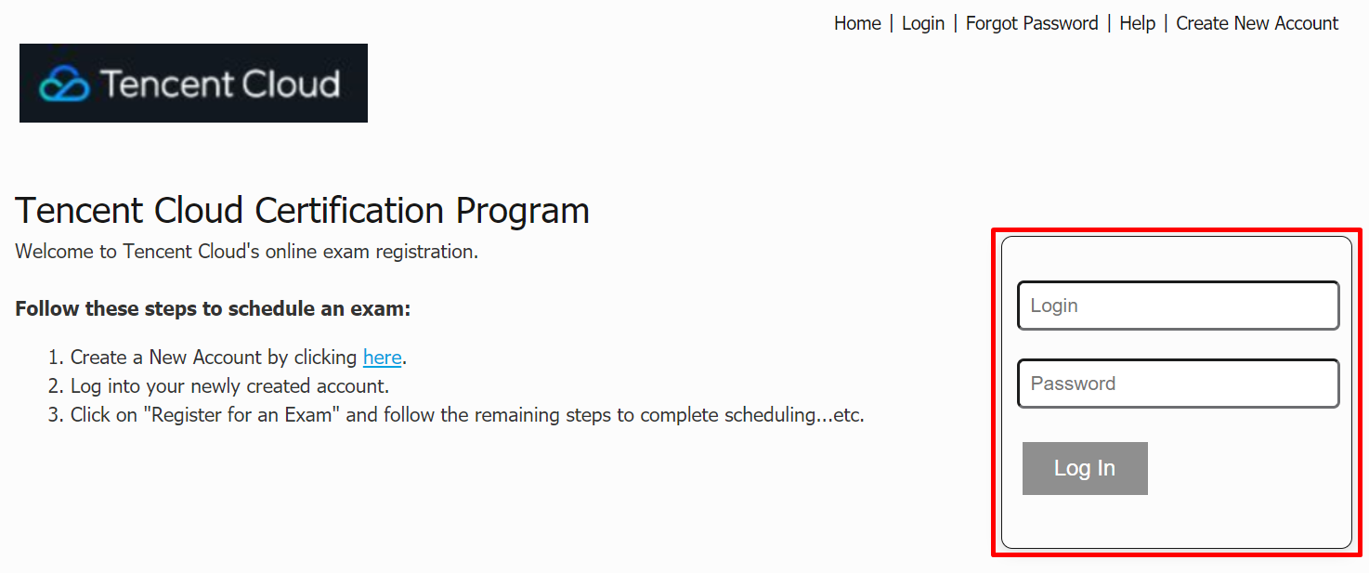
Task: Focus the Password input field
Action: pos(1178,384)
